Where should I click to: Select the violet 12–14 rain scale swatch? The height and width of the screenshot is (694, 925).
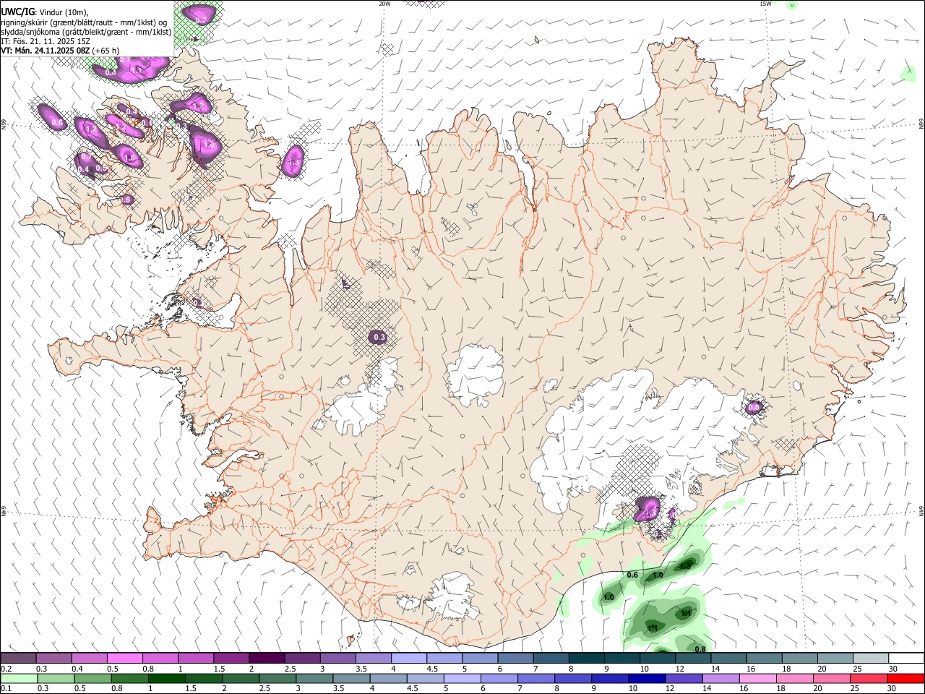click(x=684, y=679)
